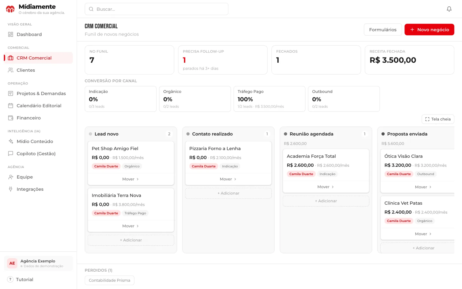462x289 pixels.
Task: Click the Equipe user-plus icon
Action: coord(11,177)
